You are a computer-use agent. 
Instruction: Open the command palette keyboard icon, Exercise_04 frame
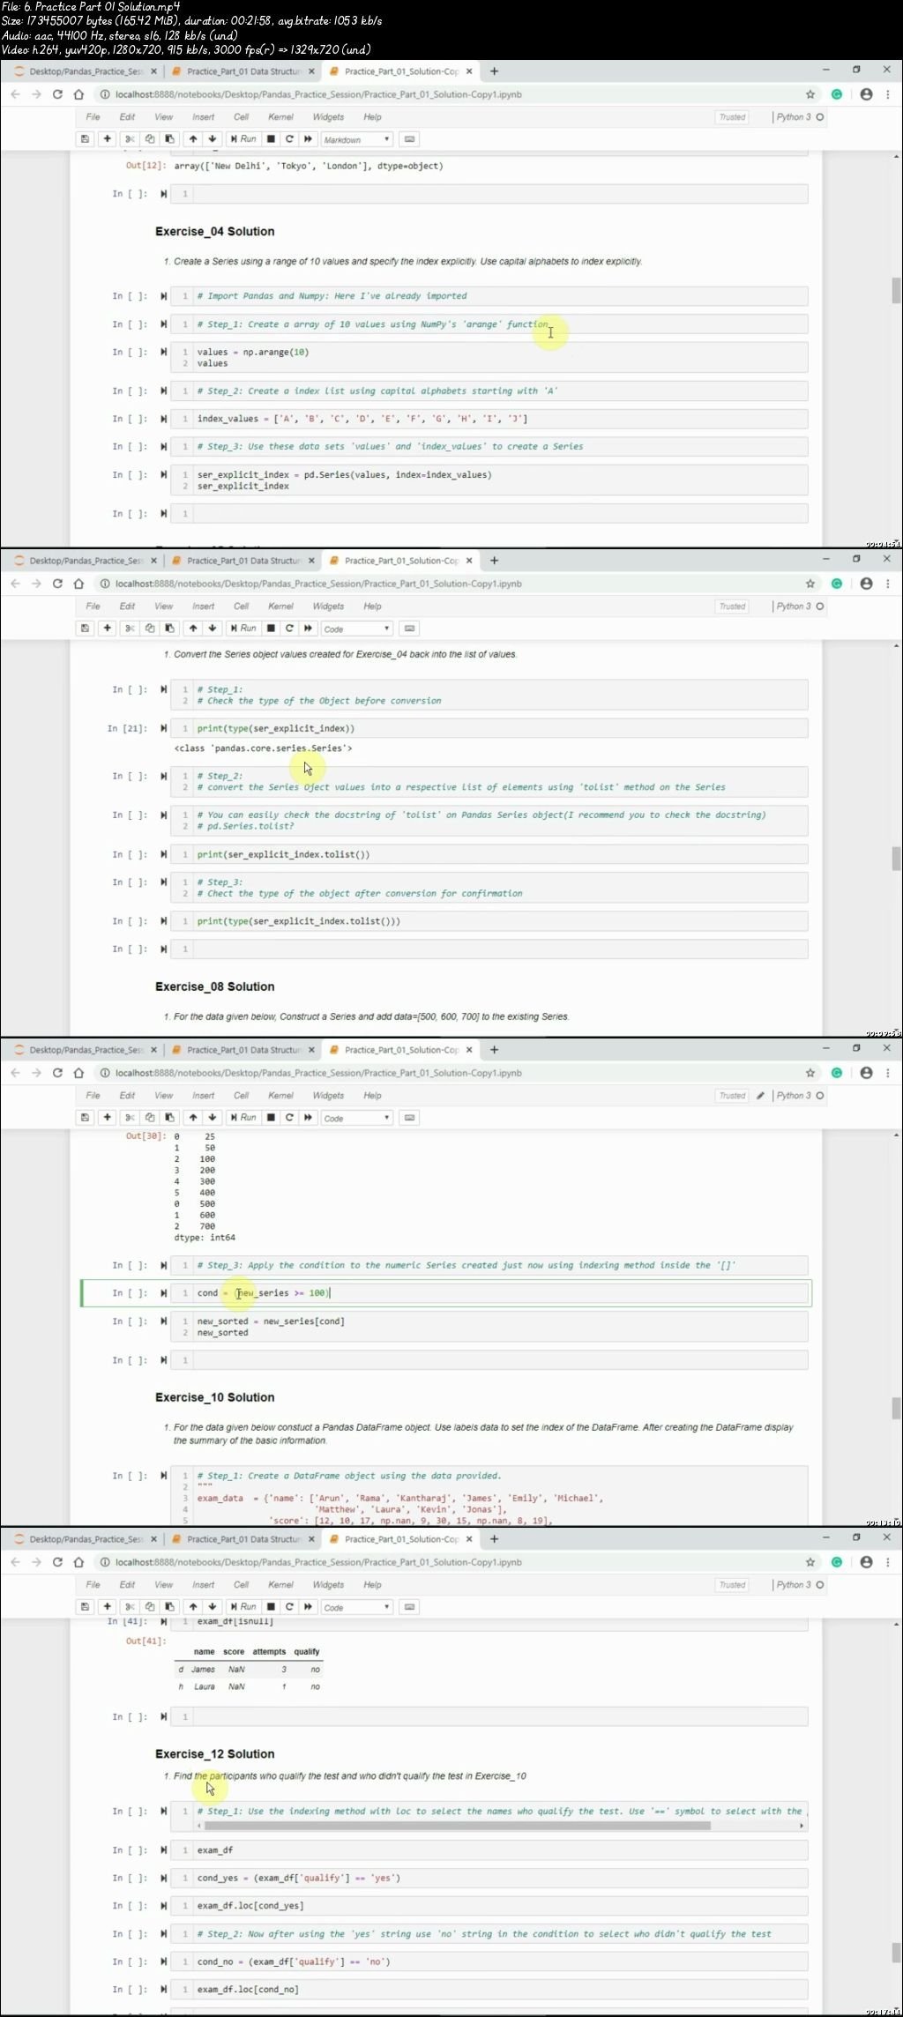coord(409,139)
